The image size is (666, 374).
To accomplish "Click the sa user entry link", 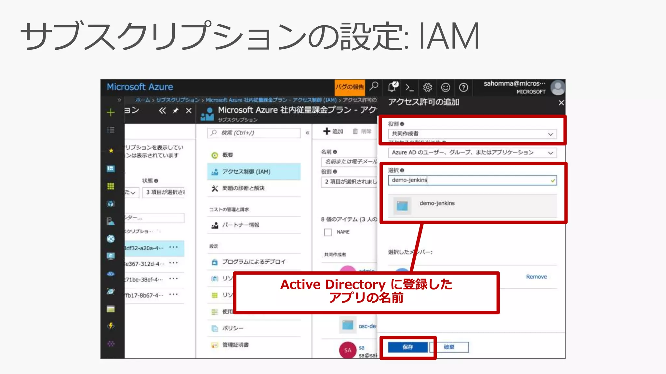I will [x=362, y=348].
